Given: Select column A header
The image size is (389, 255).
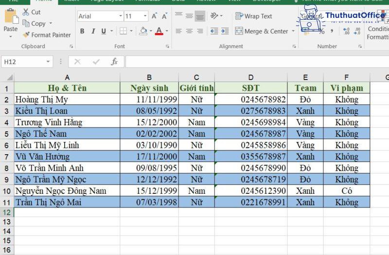Looking at the screenshot, I should pyautogui.click(x=67, y=78).
